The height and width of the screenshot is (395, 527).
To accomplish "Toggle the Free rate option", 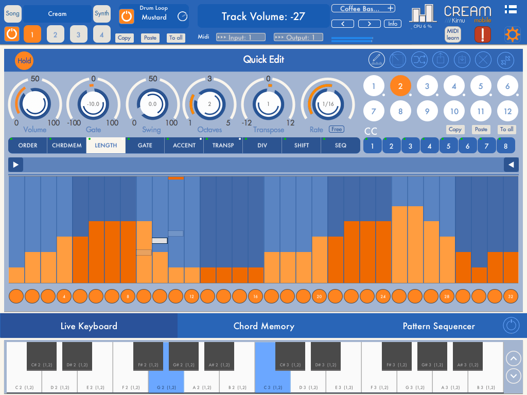I will click(x=337, y=129).
